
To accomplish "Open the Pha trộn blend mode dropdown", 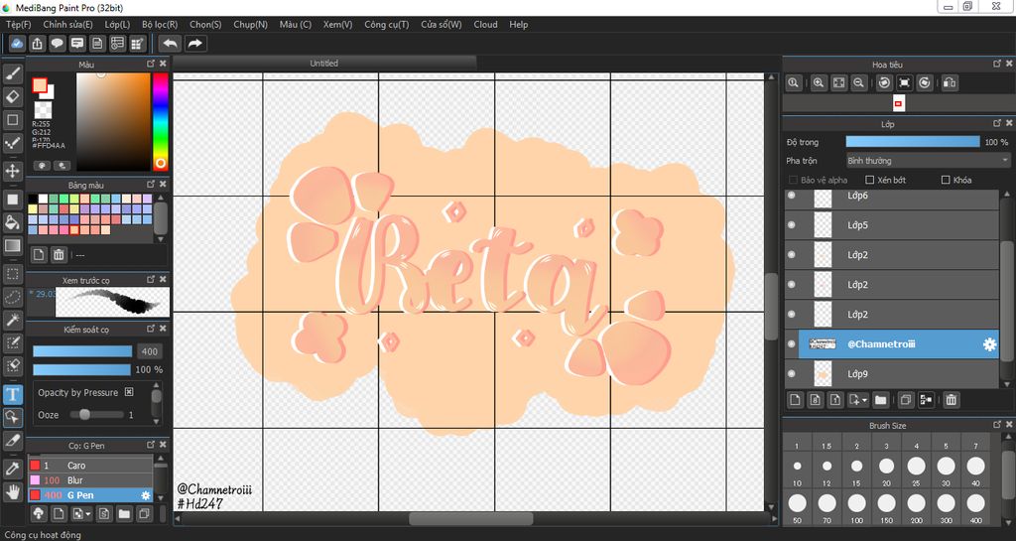I will click(x=928, y=160).
